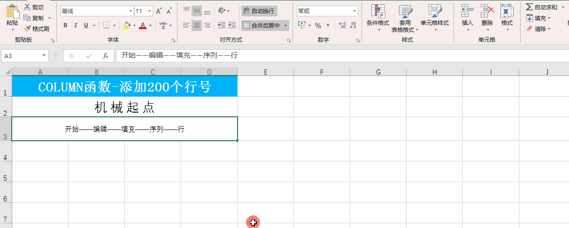This screenshot has width=569, height=228.
Task: Select column E header
Action: 266,72
